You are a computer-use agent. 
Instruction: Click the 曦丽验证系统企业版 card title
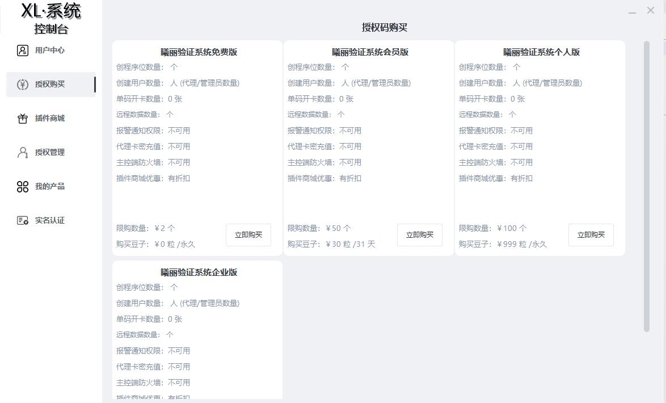coord(197,272)
